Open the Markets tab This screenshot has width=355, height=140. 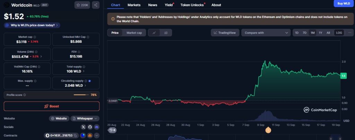[134, 5]
